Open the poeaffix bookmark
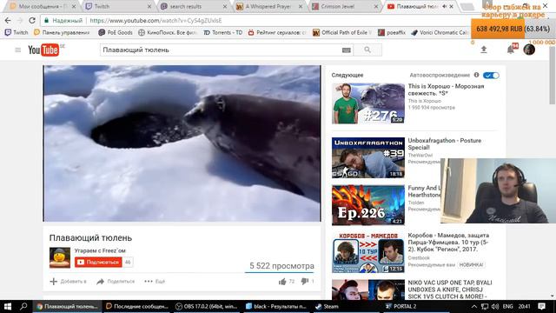 pyautogui.click(x=392, y=33)
